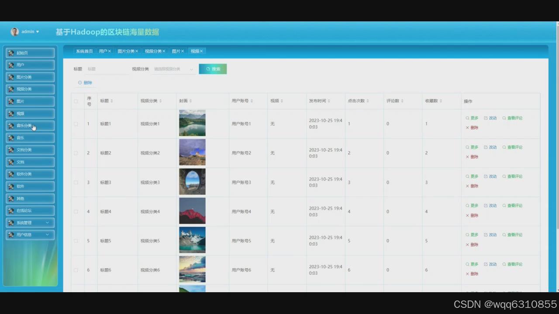
Task: Sort table by 评论数 column arrows
Action: point(402,101)
